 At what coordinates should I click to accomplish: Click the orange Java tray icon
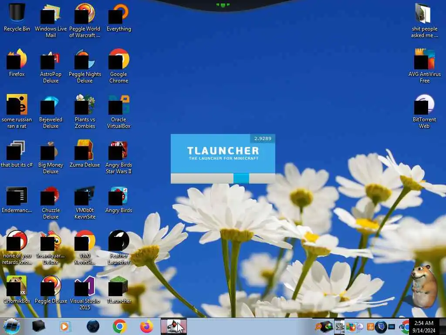click(370, 327)
